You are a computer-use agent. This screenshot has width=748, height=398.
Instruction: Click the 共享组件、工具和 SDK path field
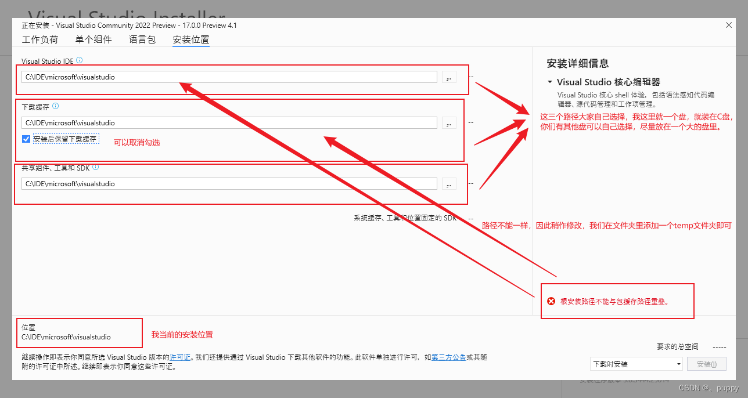(229, 183)
